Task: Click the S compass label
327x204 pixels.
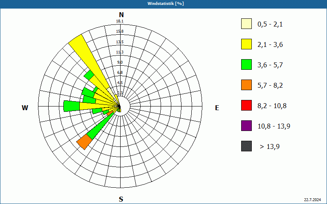Action: tap(121, 199)
